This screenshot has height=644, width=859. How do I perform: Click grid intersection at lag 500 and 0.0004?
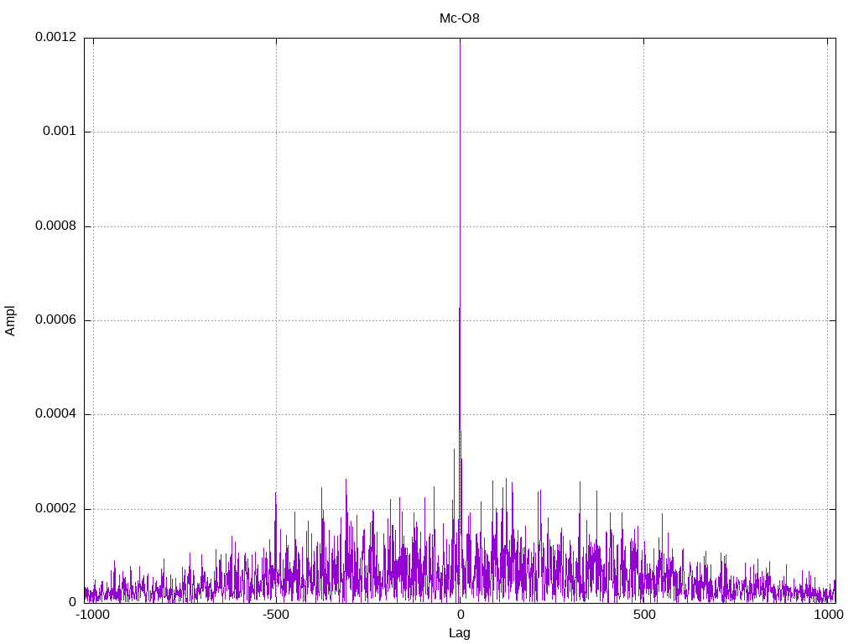(x=643, y=414)
